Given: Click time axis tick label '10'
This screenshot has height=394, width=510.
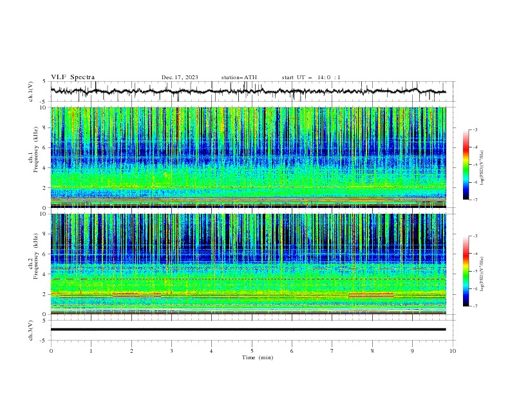Looking at the screenshot, I should (x=453, y=351).
